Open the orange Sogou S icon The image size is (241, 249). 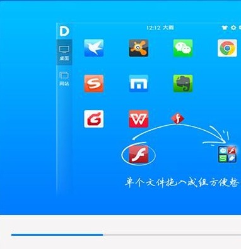click(x=94, y=84)
